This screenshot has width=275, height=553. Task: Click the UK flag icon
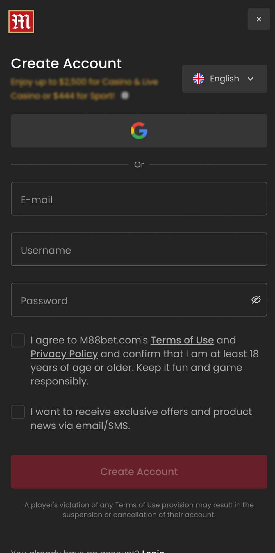coord(199,79)
